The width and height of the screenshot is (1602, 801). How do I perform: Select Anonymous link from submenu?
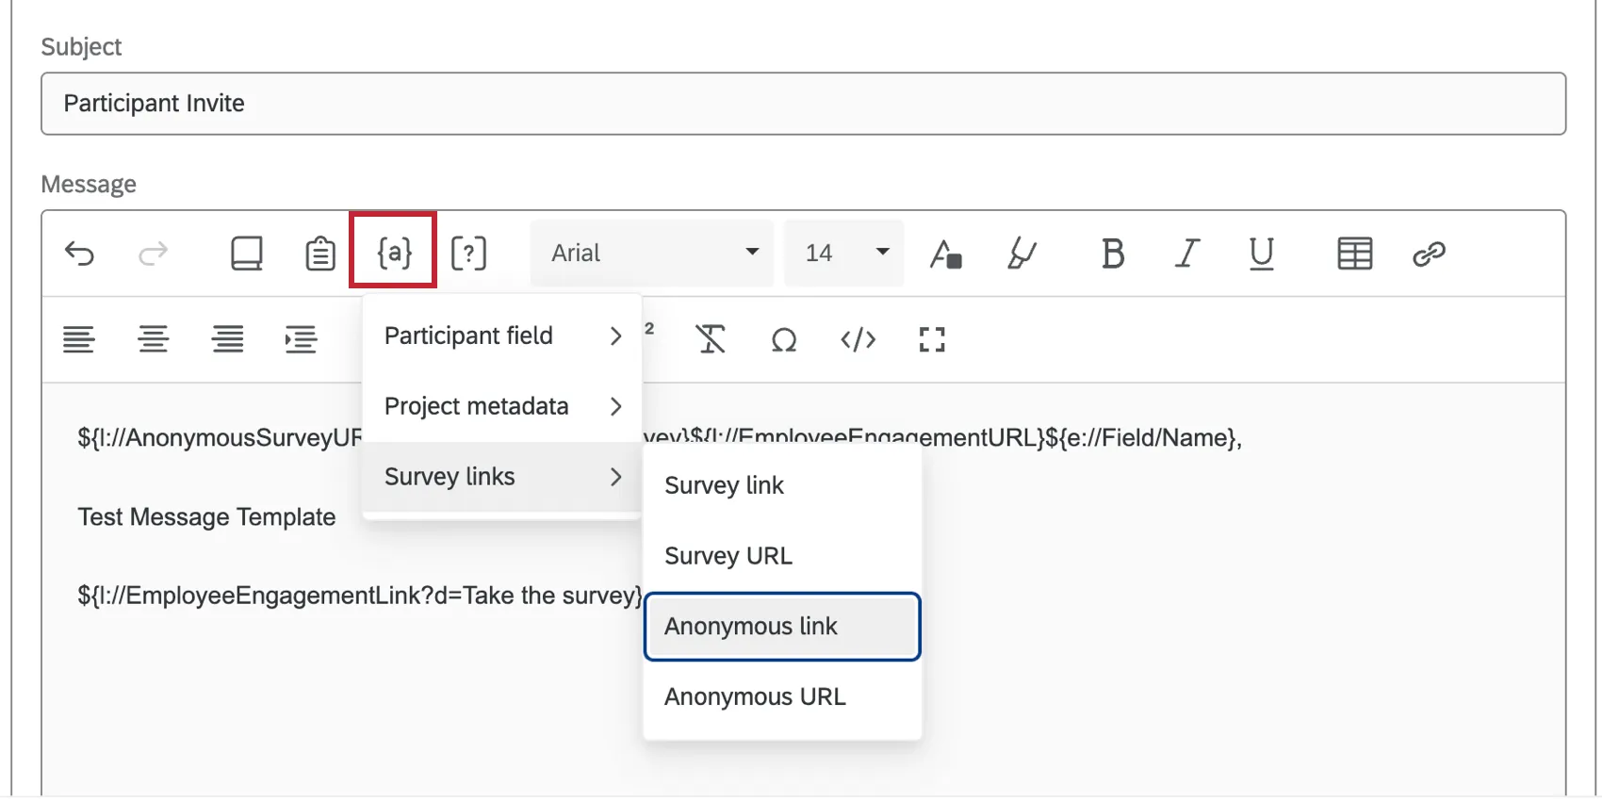point(782,627)
